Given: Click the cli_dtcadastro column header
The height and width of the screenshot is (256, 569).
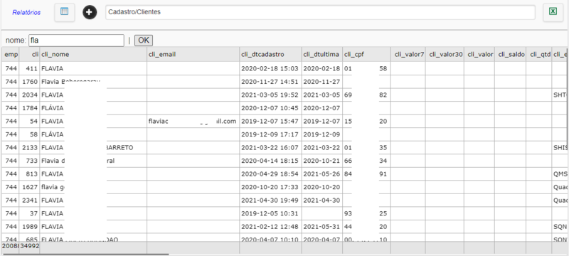Looking at the screenshot, I should click(270, 54).
